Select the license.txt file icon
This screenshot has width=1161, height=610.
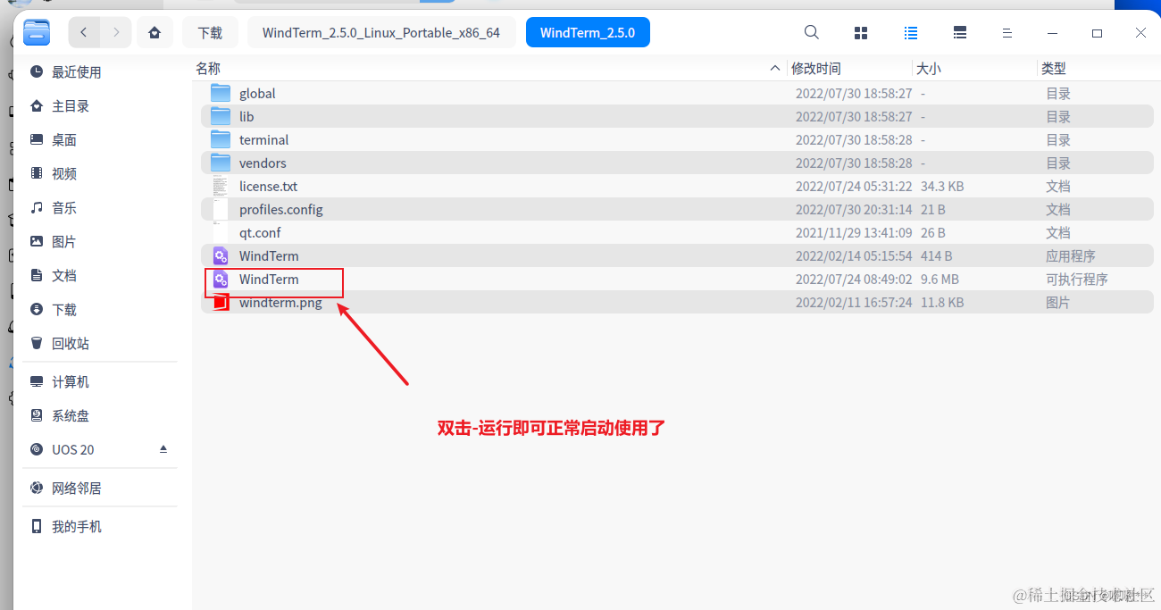pos(221,186)
